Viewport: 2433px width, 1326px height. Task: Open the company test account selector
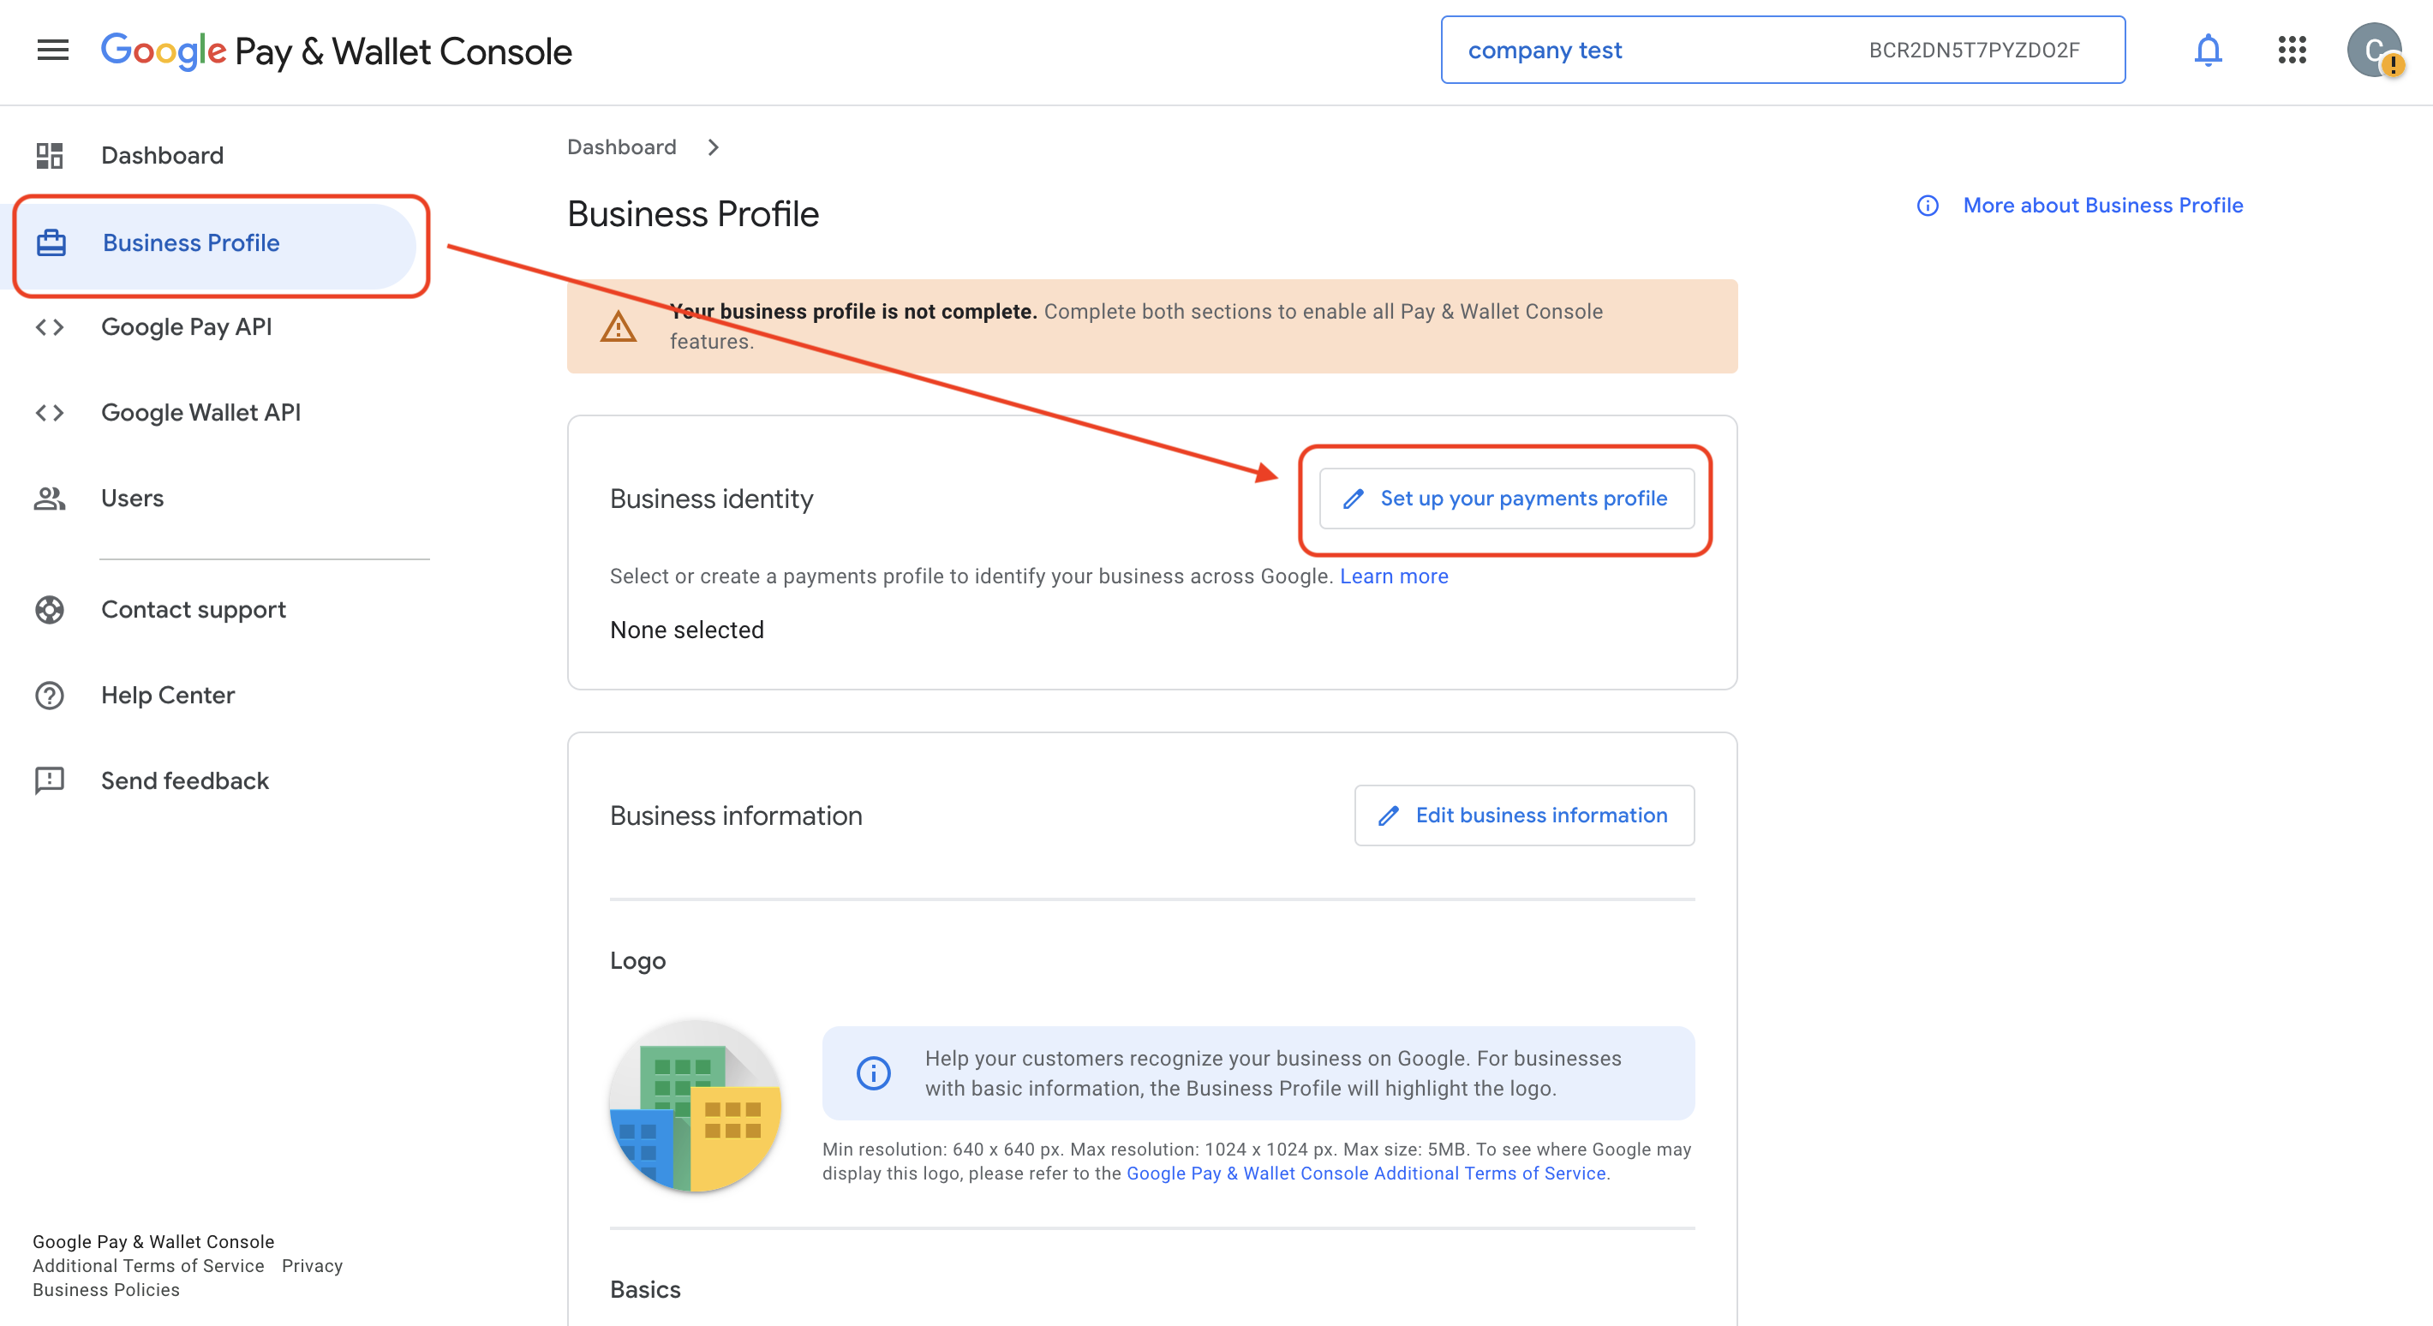click(x=1782, y=50)
